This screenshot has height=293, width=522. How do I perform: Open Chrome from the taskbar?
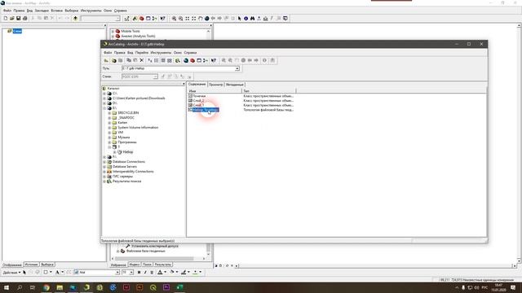tap(46, 287)
